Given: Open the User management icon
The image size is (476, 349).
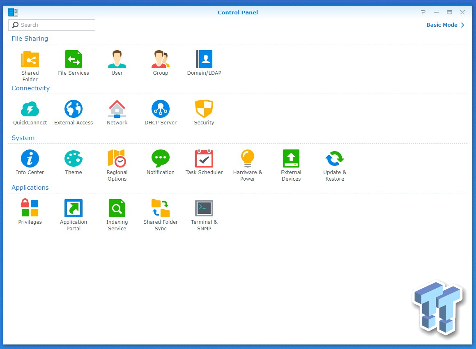Looking at the screenshot, I should click(x=117, y=60).
